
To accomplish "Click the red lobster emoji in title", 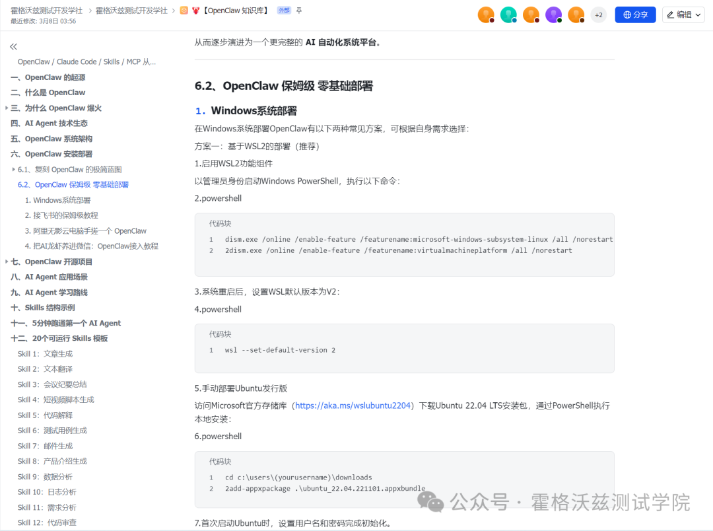I will [x=195, y=11].
